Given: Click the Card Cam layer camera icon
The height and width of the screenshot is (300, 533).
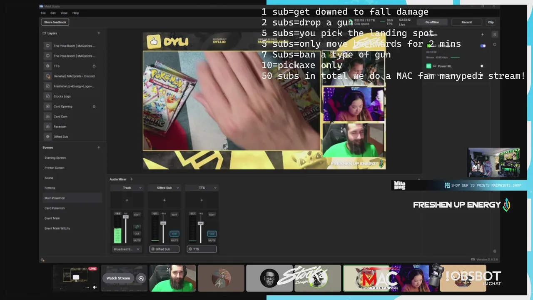Looking at the screenshot, I should pyautogui.click(x=48, y=117).
